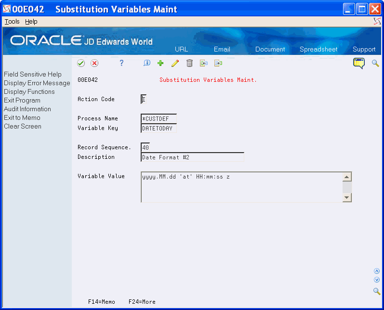Screen dimensions: 384x310
Task: Choose Exit Program
Action: click(22, 100)
